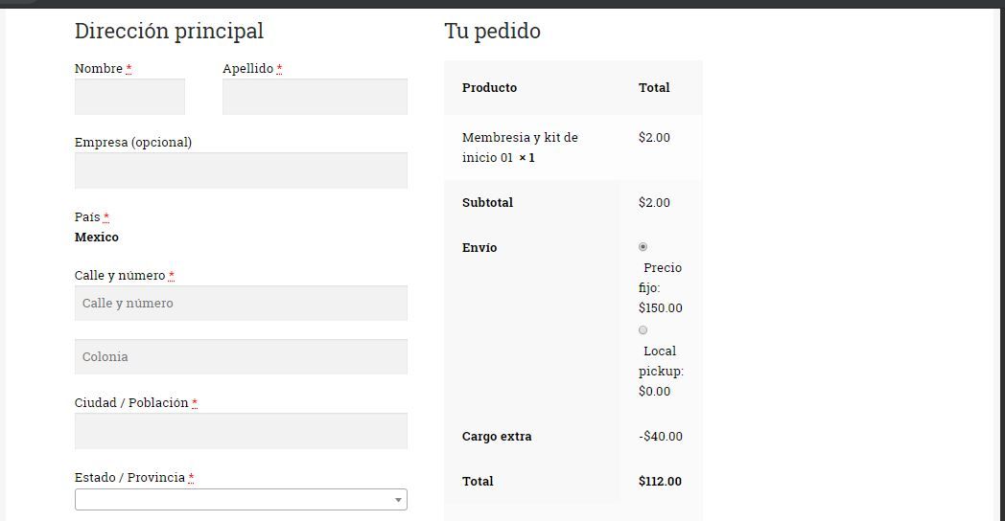The height and width of the screenshot is (521, 1005).
Task: Select the Local pickup shipping radio button
Action: (x=643, y=330)
